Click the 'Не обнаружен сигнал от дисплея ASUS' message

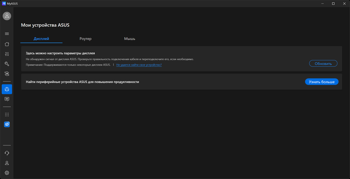[x=110, y=59]
